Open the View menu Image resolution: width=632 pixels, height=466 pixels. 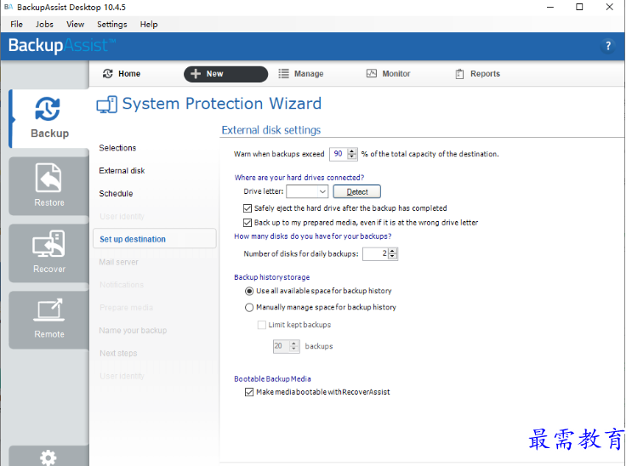(76, 24)
